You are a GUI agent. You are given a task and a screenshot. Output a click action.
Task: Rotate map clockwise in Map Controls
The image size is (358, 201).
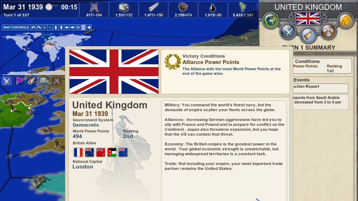point(39,27)
